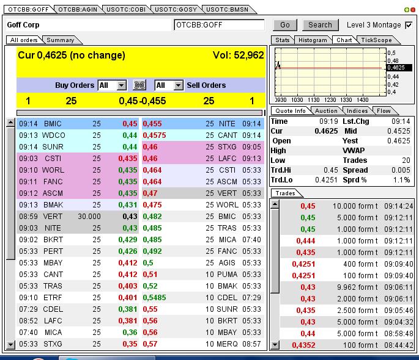Click the Trades list scroll down arrow
Screen dimensions: 419x360
275,345
